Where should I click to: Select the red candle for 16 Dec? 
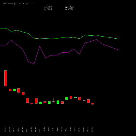click(x=62, y=103)
